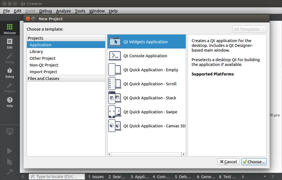Select the Qt Quick Application - Canvas 3D icon
Viewport: 282px width, 180px height.
115,126
